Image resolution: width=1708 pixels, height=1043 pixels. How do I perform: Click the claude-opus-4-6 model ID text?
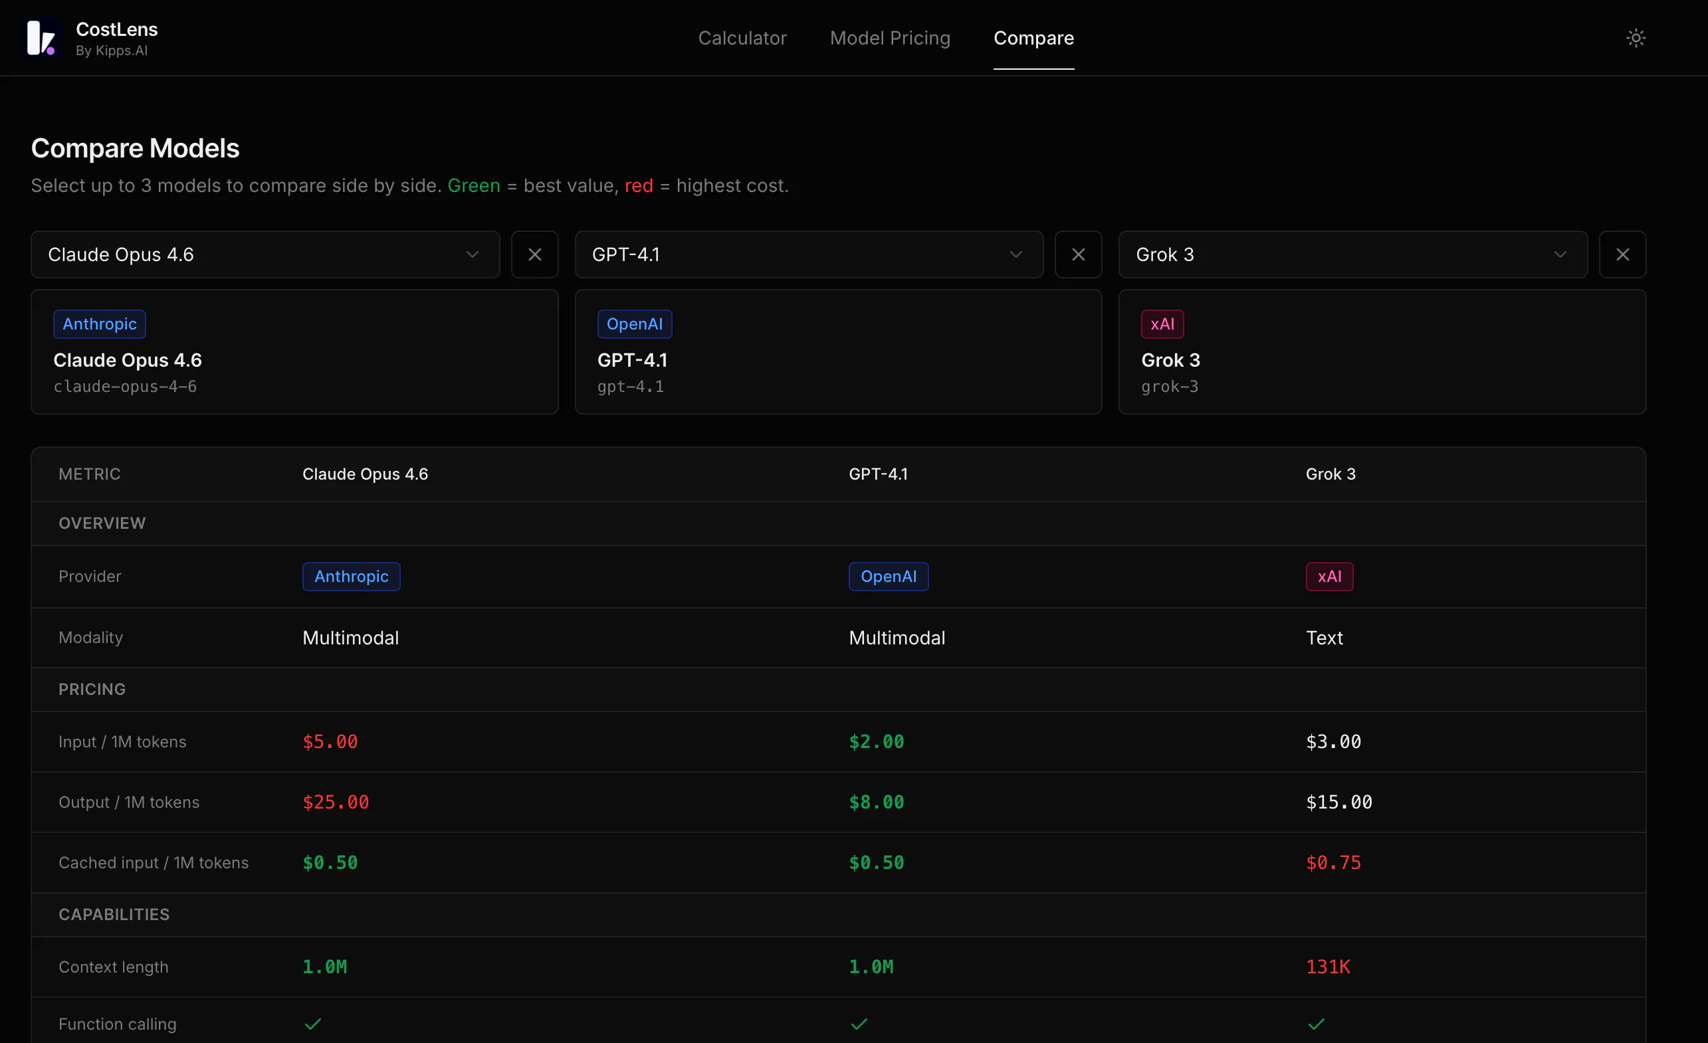coord(125,386)
